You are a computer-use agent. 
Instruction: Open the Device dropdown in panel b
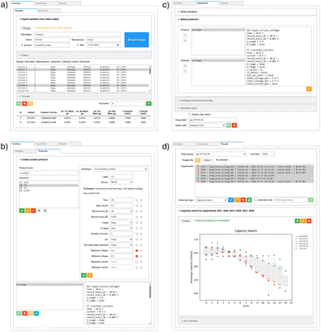[121, 183]
